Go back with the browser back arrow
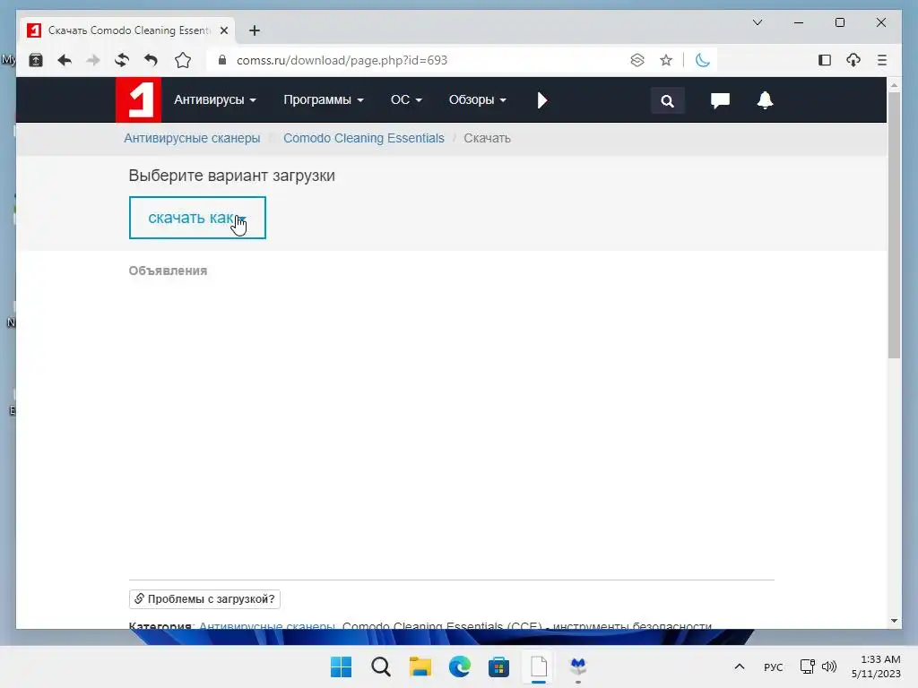918x688 pixels. point(65,60)
